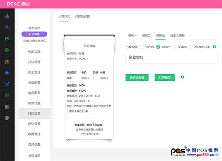The width and height of the screenshot is (222, 161).
Task: Open the member (person) icon in sidebar
Action: 6,27
